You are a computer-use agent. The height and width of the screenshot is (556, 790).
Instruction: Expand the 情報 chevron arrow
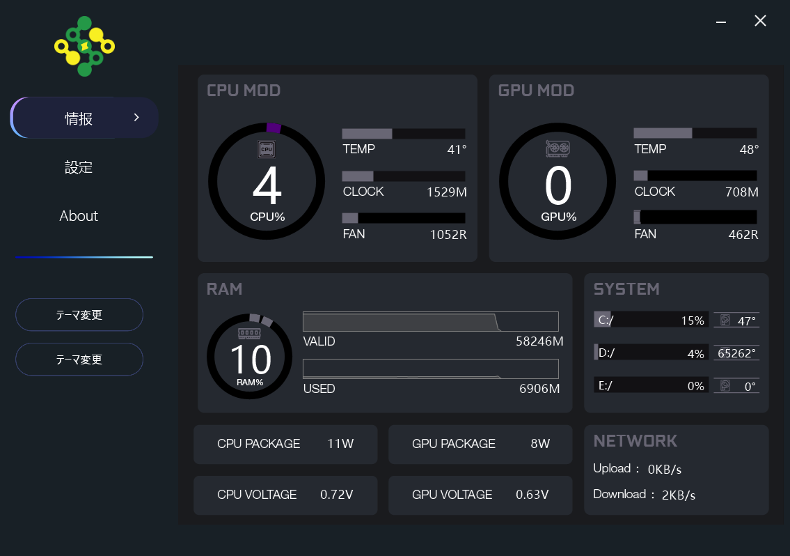pos(136,118)
